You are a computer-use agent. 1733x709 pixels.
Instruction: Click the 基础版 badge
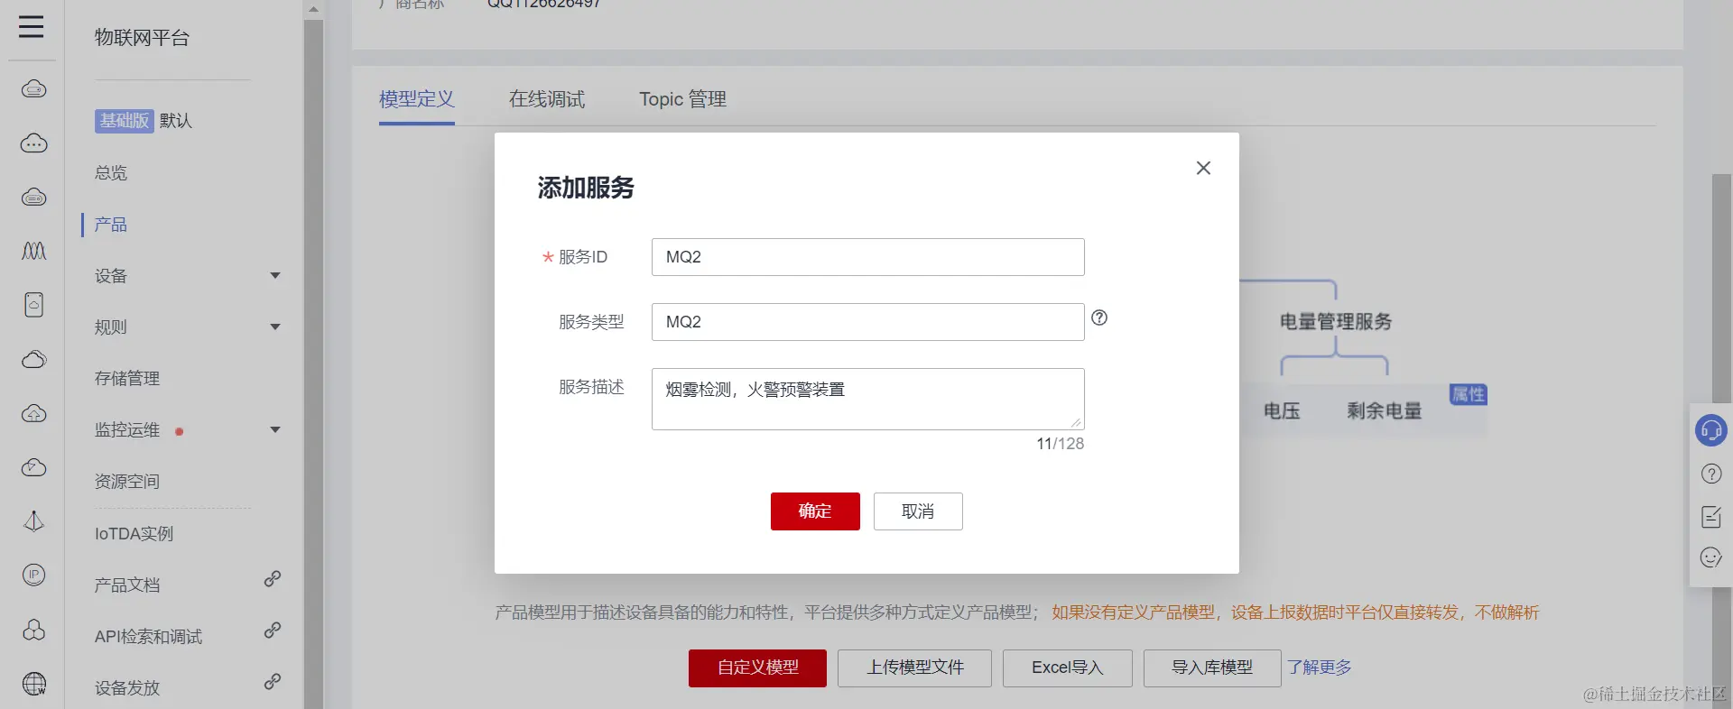pos(125,121)
